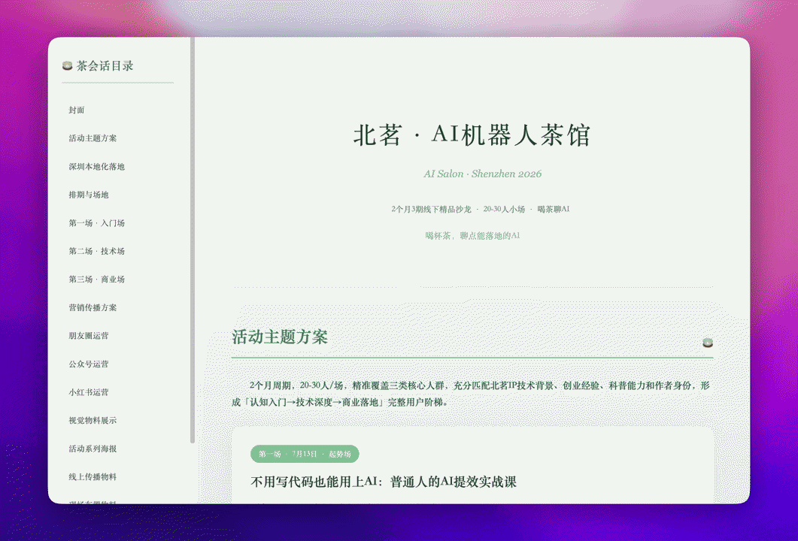The width and height of the screenshot is (798, 541).
Task: Click the sidebar vertical scrollbar thumb
Action: point(193,240)
